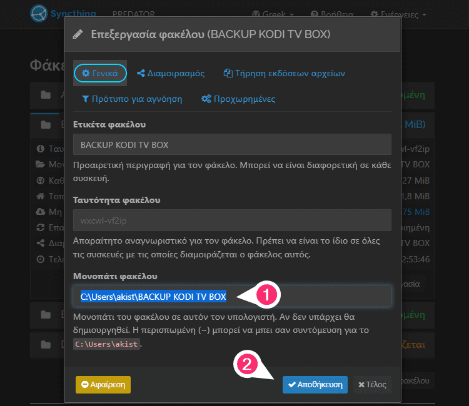Click the cogs icon beside Προχωρημένες
Image resolution: width=469 pixels, height=406 pixels.
206,99
